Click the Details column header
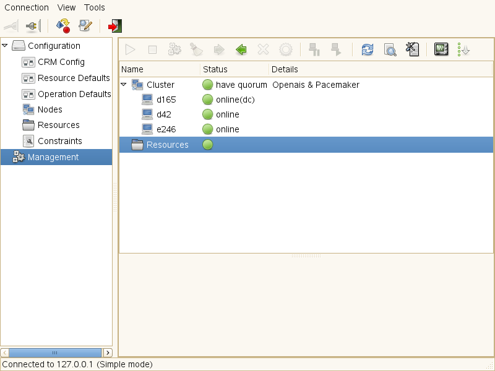495x371 pixels. point(285,69)
